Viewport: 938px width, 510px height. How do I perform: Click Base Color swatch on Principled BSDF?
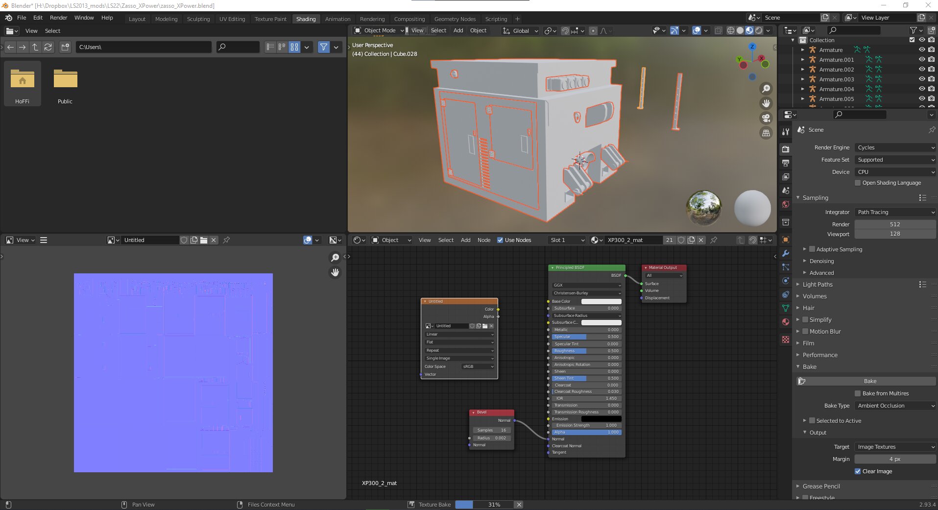(601, 301)
